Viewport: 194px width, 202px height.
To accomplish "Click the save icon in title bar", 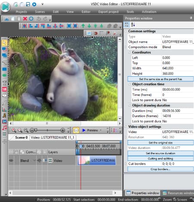I will 28,4.
